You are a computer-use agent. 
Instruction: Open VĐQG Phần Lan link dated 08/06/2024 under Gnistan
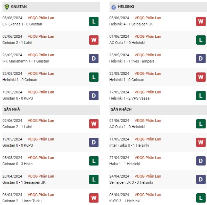pos(41,18)
